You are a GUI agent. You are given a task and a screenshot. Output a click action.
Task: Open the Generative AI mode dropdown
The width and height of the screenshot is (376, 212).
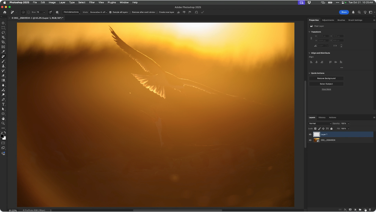99,12
